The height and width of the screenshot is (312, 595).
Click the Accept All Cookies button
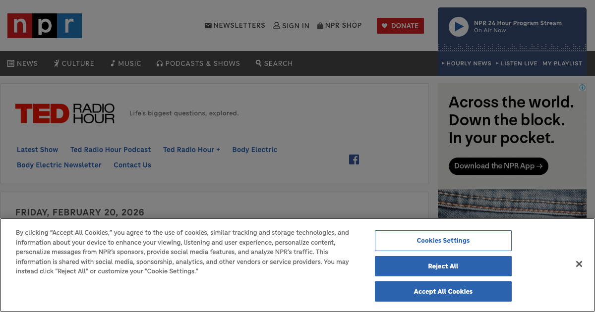(443, 292)
